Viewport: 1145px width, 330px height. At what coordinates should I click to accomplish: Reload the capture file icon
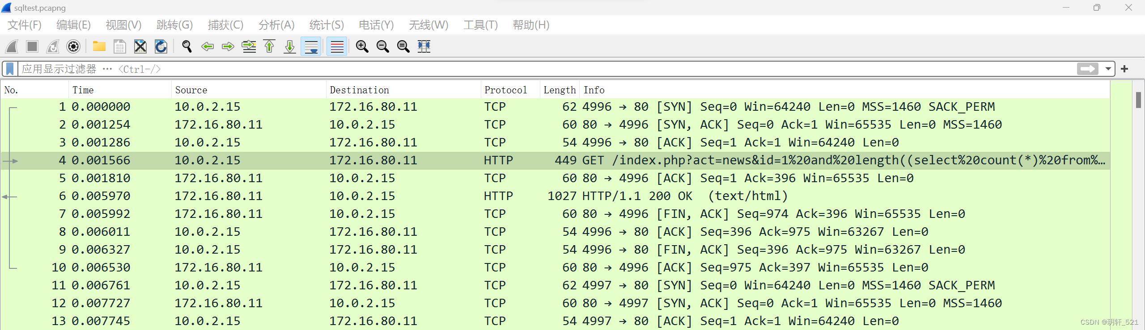pos(161,46)
